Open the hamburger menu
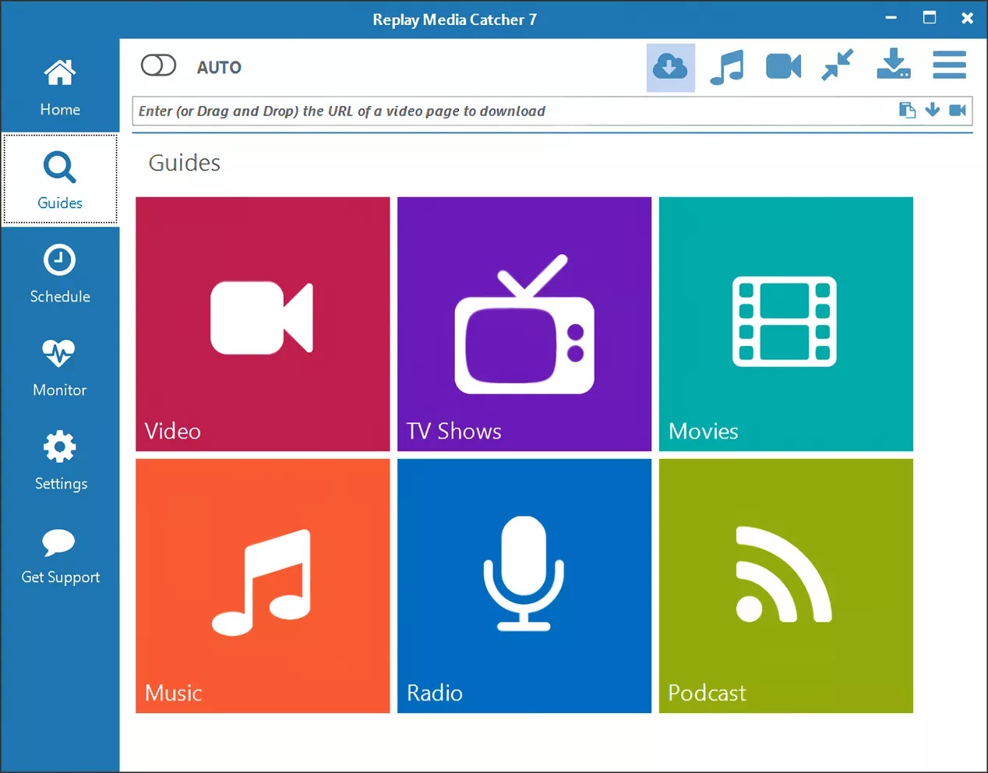Image resolution: width=988 pixels, height=773 pixels. pos(949,66)
